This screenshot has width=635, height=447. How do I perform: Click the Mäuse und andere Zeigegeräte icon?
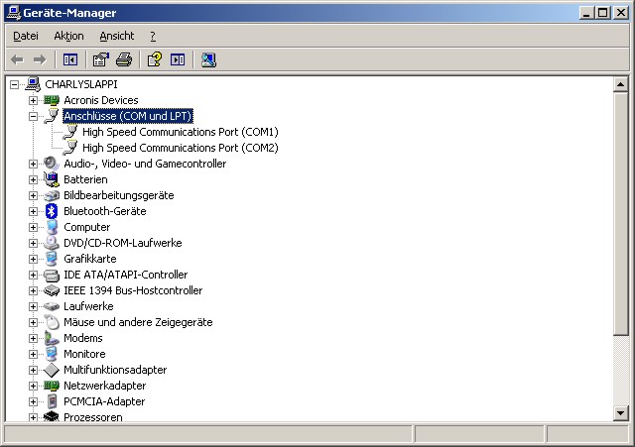(x=52, y=322)
